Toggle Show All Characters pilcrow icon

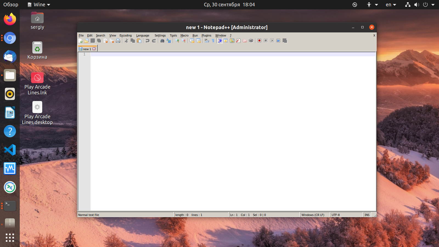pyautogui.click(x=213, y=41)
